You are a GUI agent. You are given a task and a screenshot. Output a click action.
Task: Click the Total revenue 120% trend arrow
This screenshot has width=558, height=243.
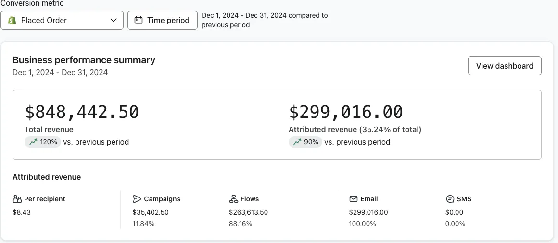[33, 142]
